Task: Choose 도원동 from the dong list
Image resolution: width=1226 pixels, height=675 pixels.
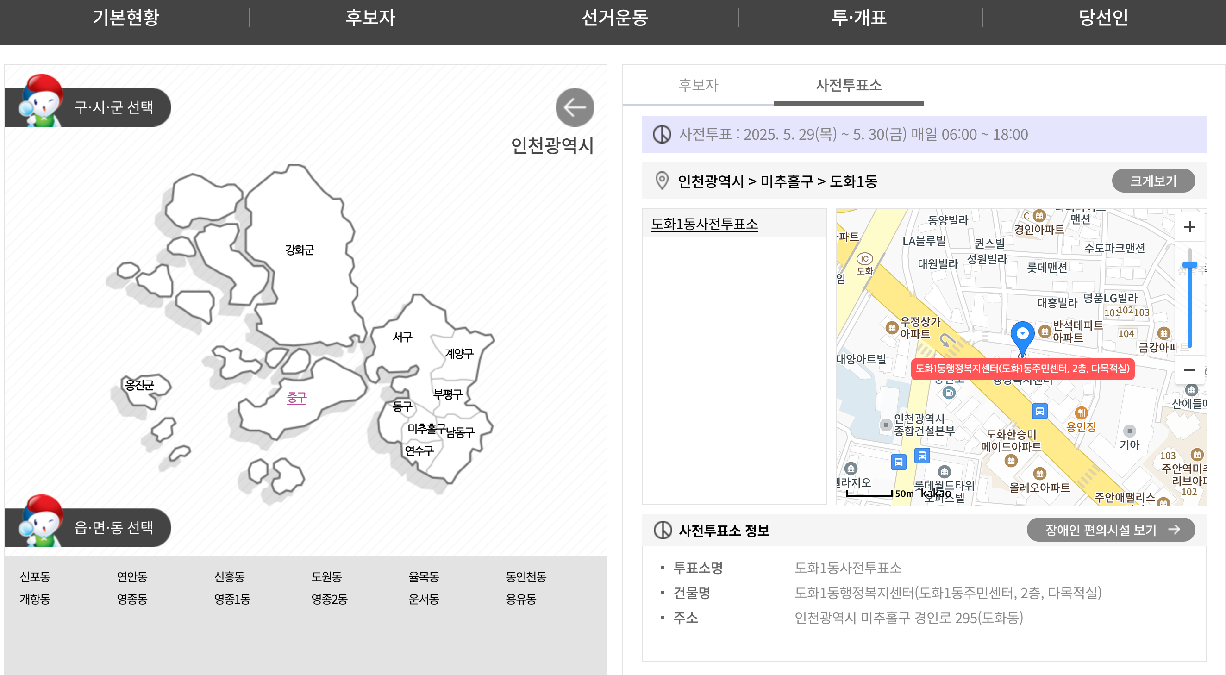Action: pos(326,577)
